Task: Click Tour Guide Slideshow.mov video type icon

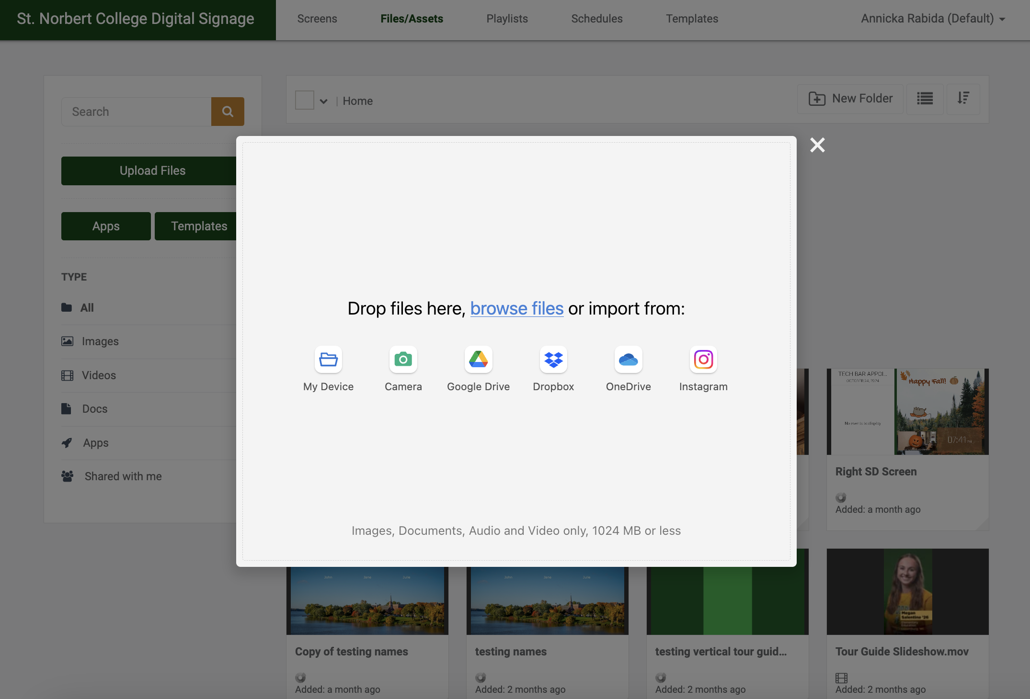Action: pos(841,678)
